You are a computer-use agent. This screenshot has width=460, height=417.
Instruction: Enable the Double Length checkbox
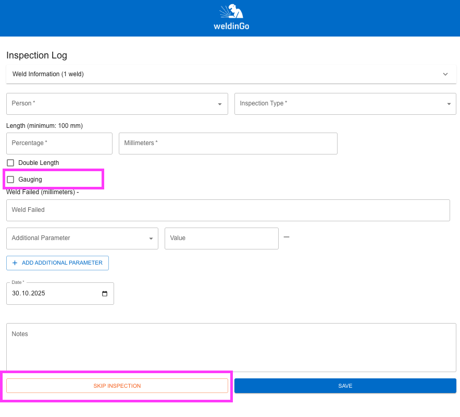coord(10,163)
